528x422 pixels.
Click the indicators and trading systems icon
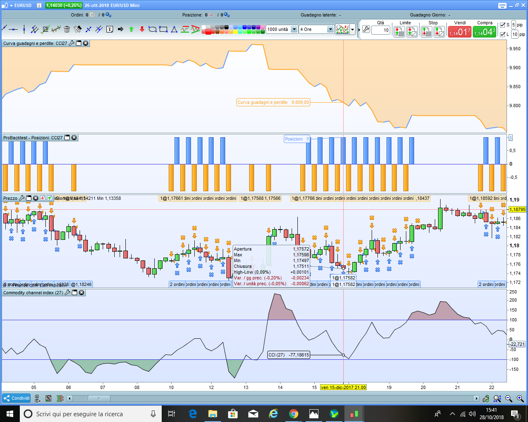(x=342, y=29)
